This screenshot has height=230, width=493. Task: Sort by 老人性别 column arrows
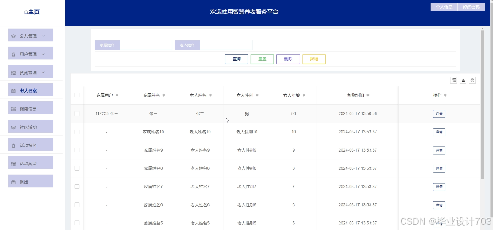(257, 95)
